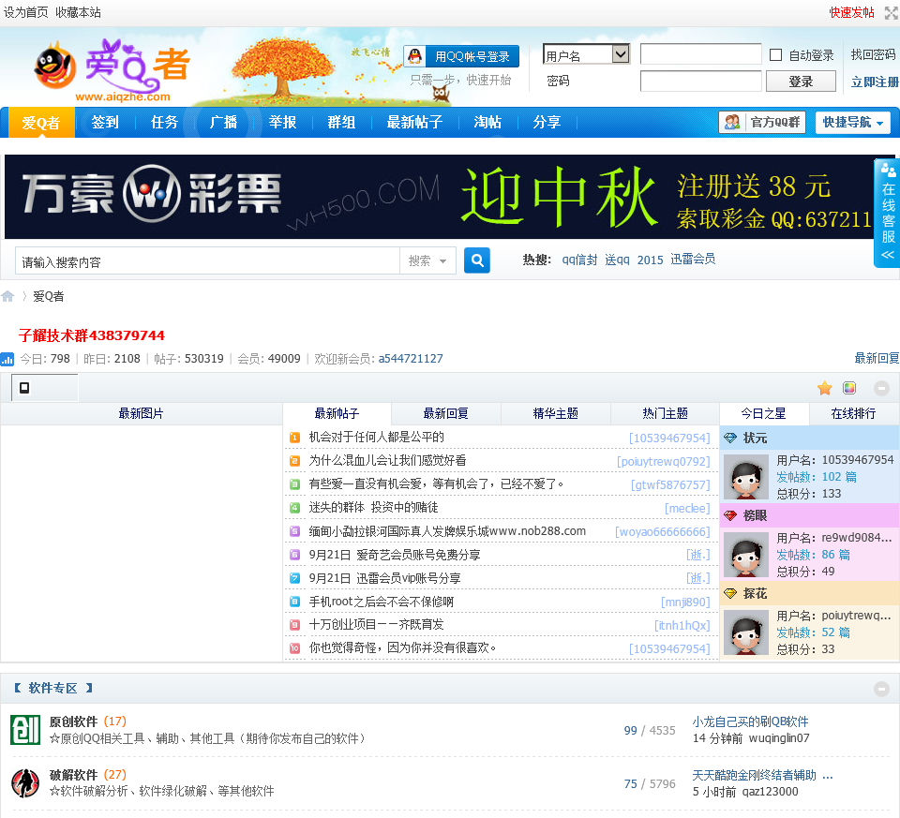The width and height of the screenshot is (900, 818).
Task: Open new member a544721127 profile
Action: click(411, 359)
